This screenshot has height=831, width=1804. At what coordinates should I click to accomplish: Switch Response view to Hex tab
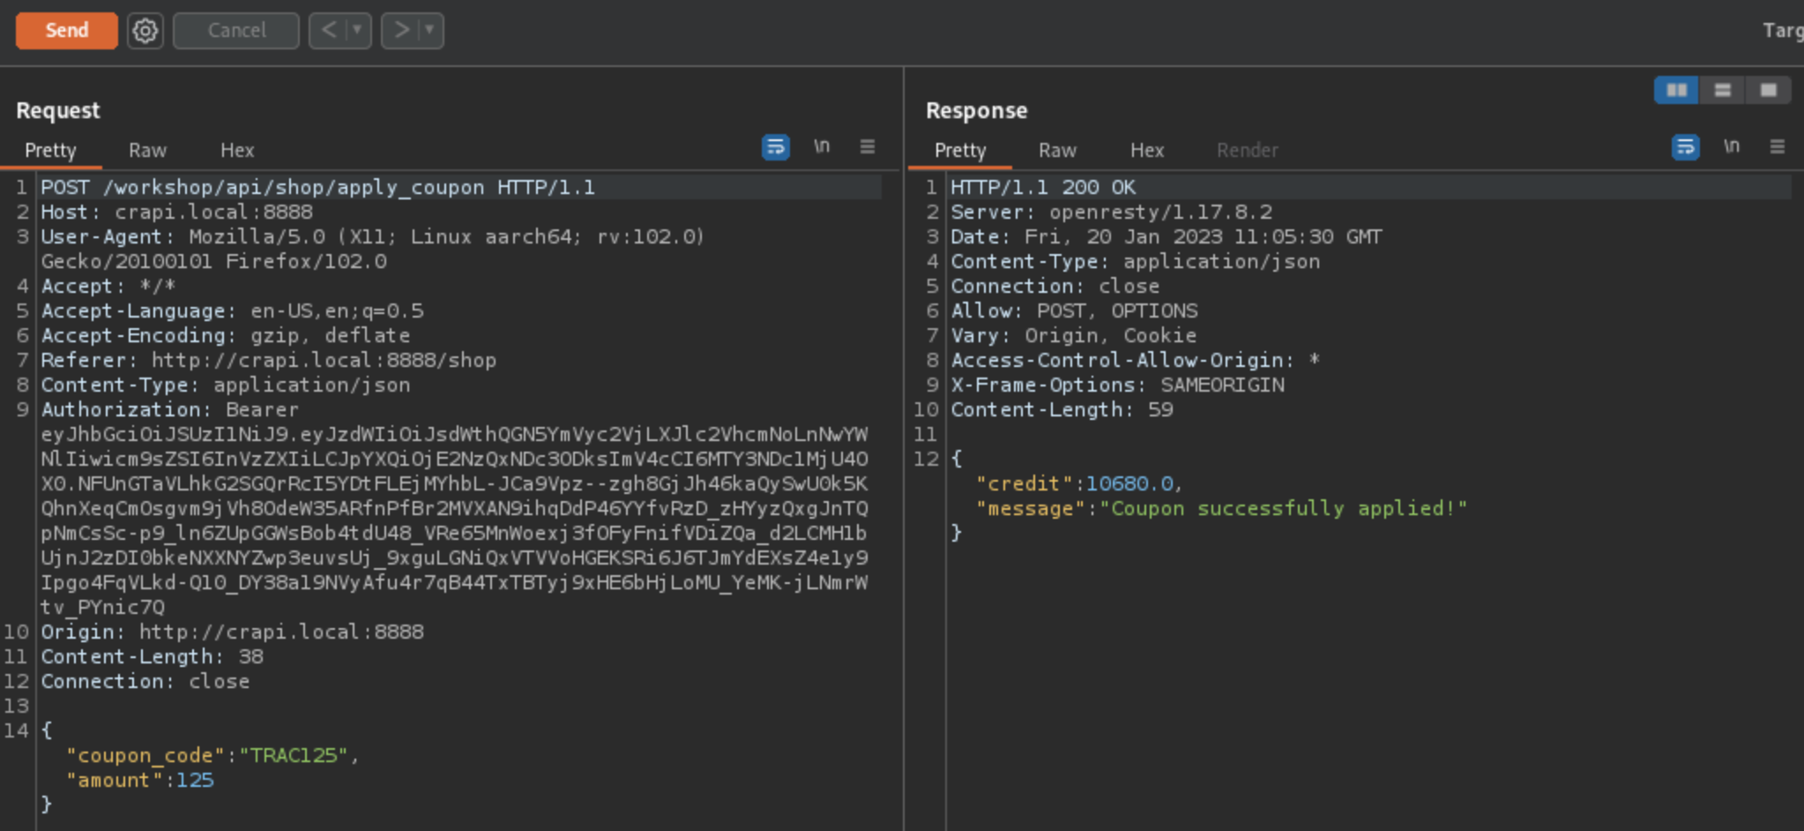pyautogui.click(x=1147, y=151)
